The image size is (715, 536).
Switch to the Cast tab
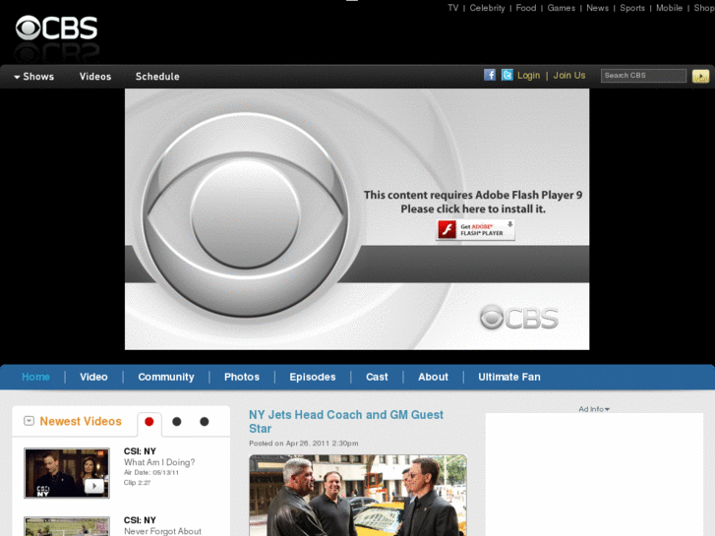click(x=377, y=377)
